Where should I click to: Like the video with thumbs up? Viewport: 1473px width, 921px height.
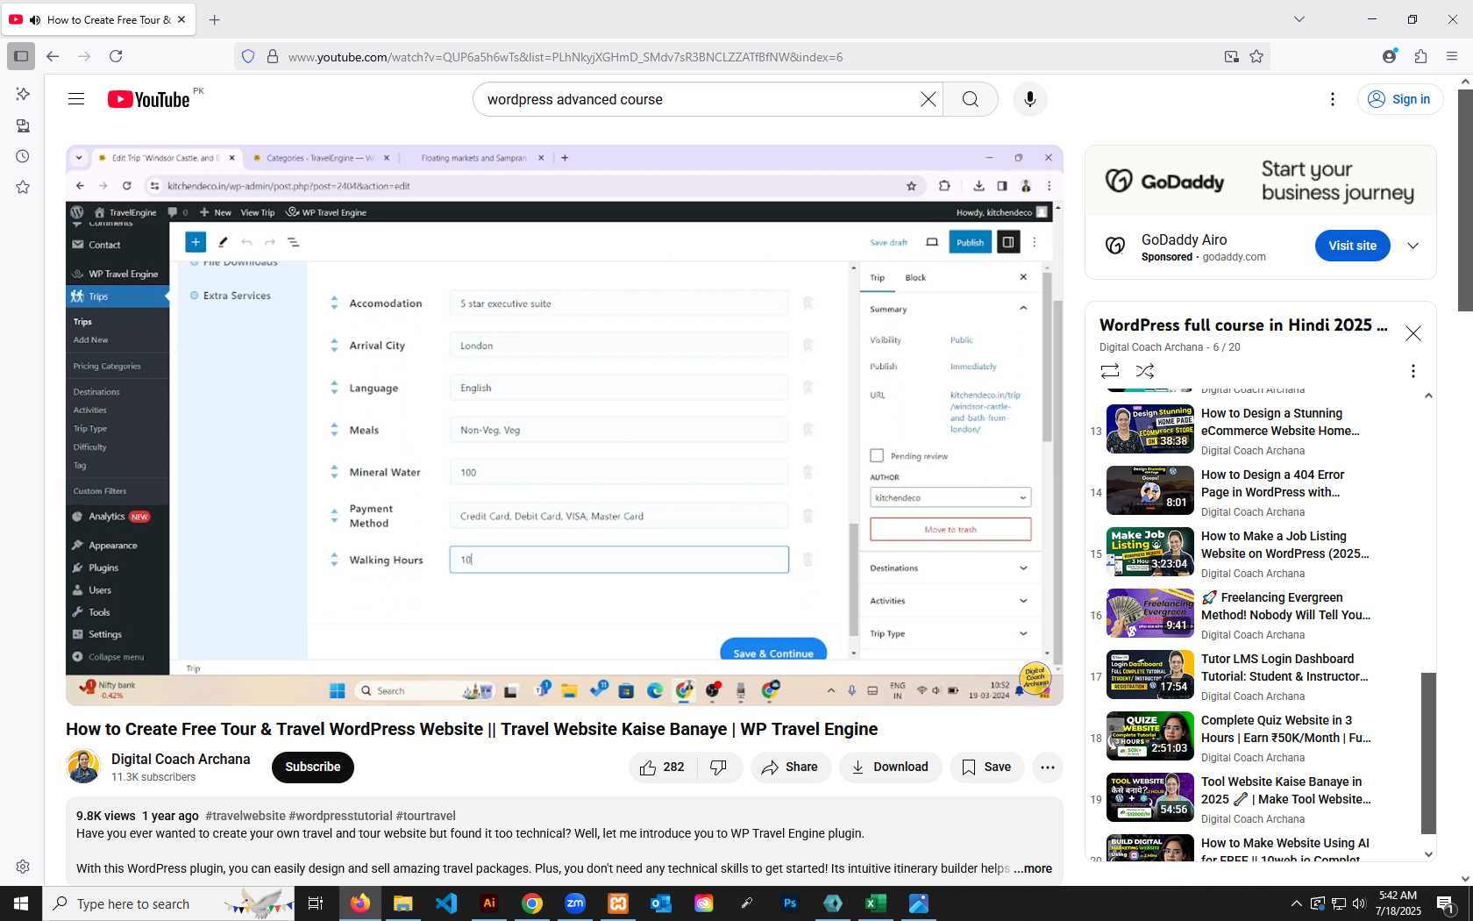pos(663,767)
